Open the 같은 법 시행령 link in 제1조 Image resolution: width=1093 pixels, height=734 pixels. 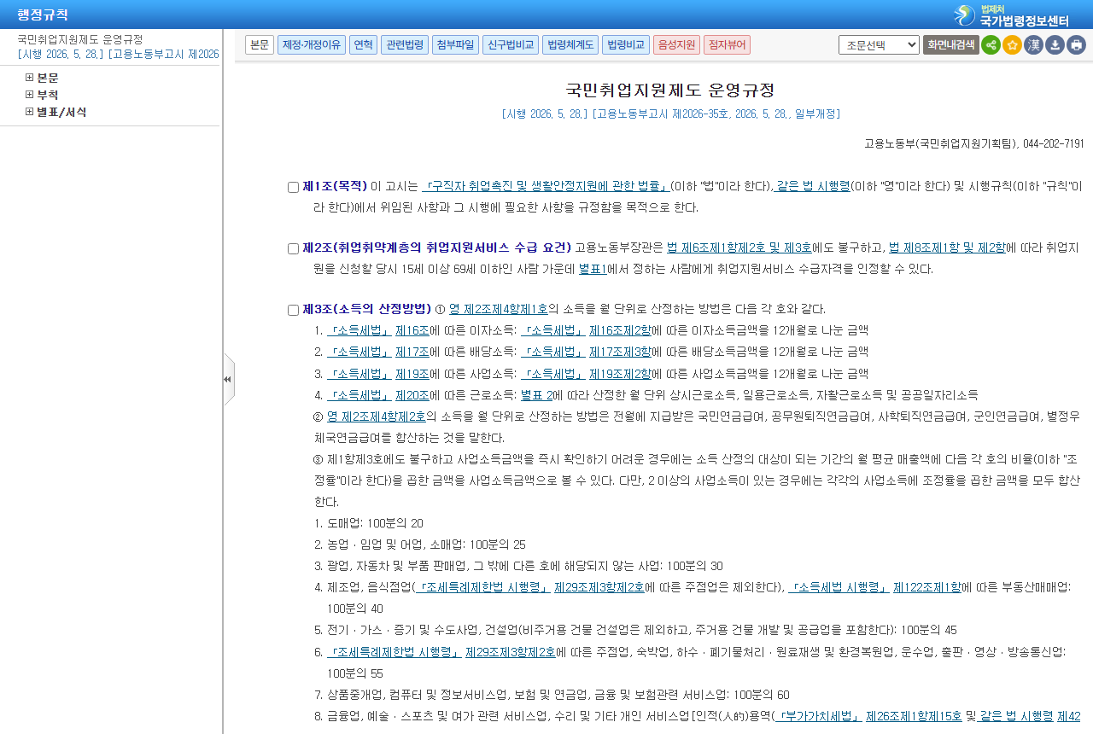coord(812,186)
